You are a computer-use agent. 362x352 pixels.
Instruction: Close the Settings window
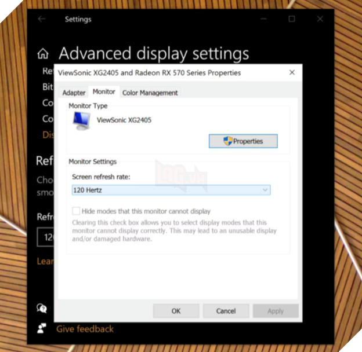[320, 19]
